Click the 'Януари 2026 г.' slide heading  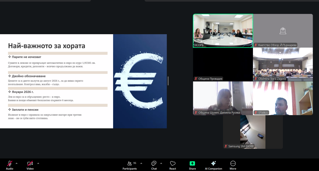23,92
